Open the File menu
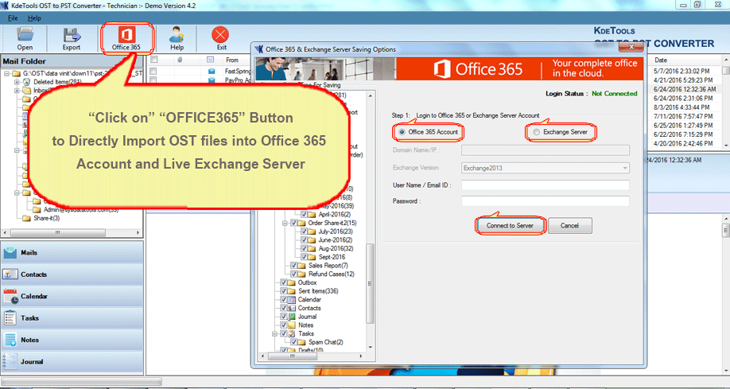Image resolution: width=730 pixels, height=389 pixels. [x=13, y=18]
